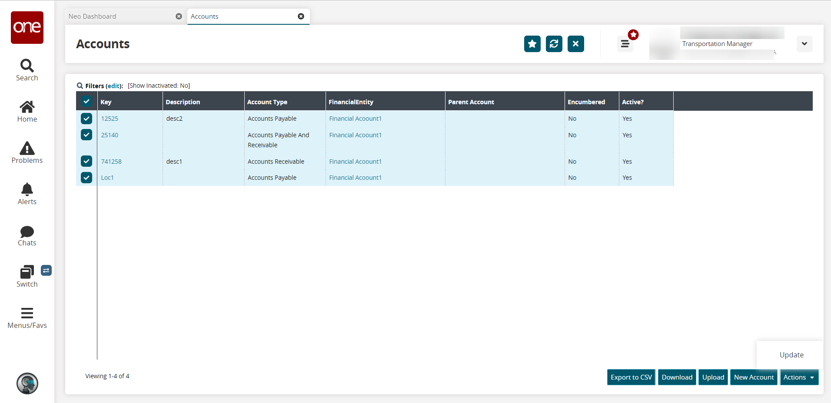
Task: Switch to the Neo Dashboard tab
Action: click(93, 17)
